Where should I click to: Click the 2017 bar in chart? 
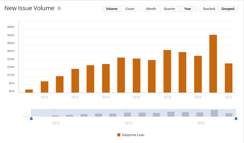tap(152, 76)
